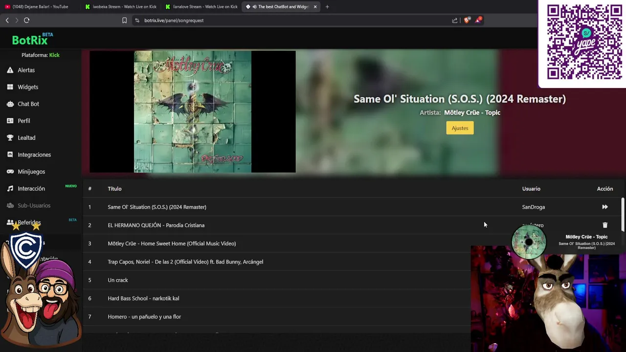Select 'Homero - un pañuelo y una flor'
This screenshot has width=626, height=352.
(352, 317)
